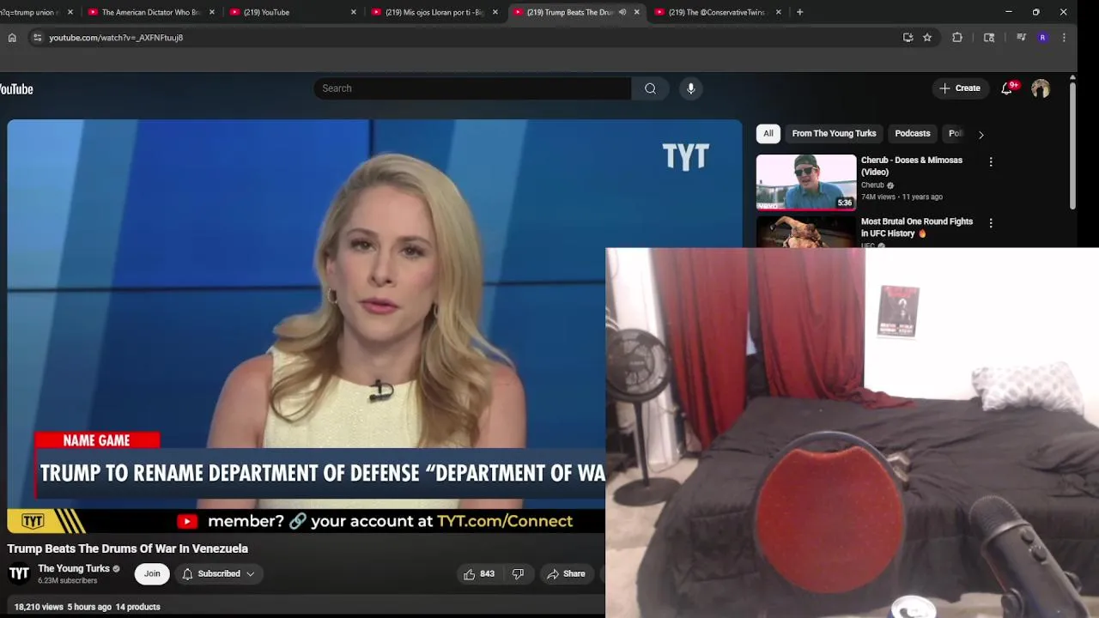1099x618 pixels.
Task: Close The American Dictator tab
Action: point(212,12)
